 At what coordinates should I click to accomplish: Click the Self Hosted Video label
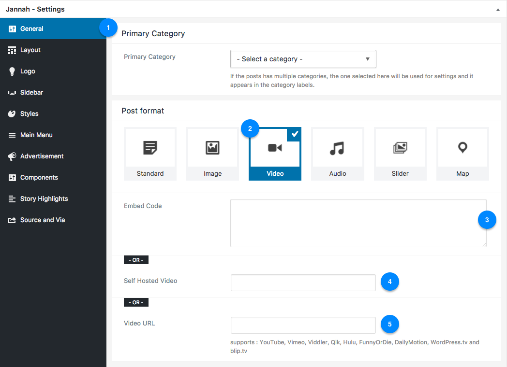[150, 281]
